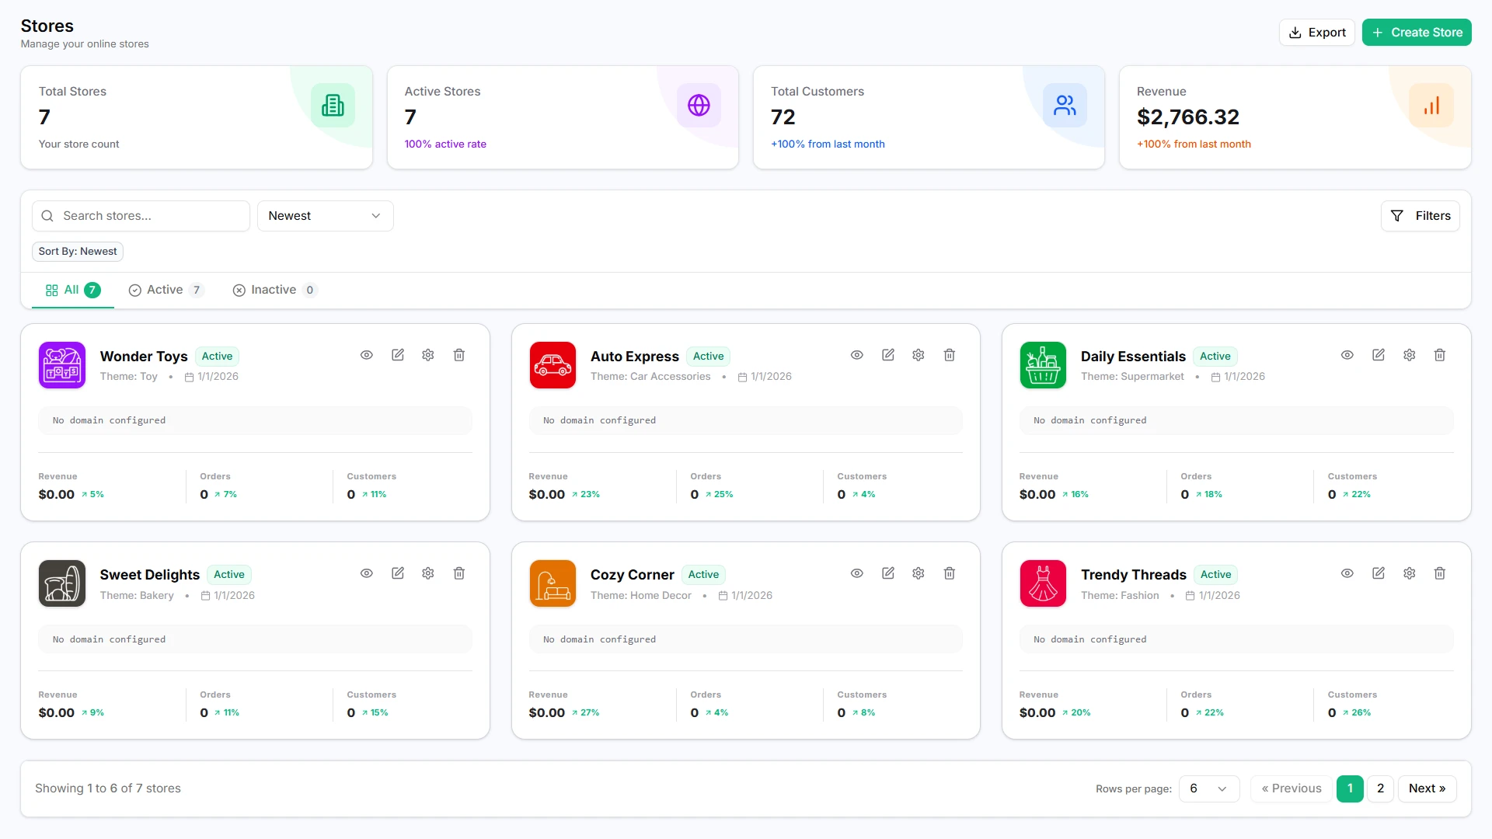The height and width of the screenshot is (839, 1492).
Task: View the Sweet Delights store
Action: (x=367, y=573)
